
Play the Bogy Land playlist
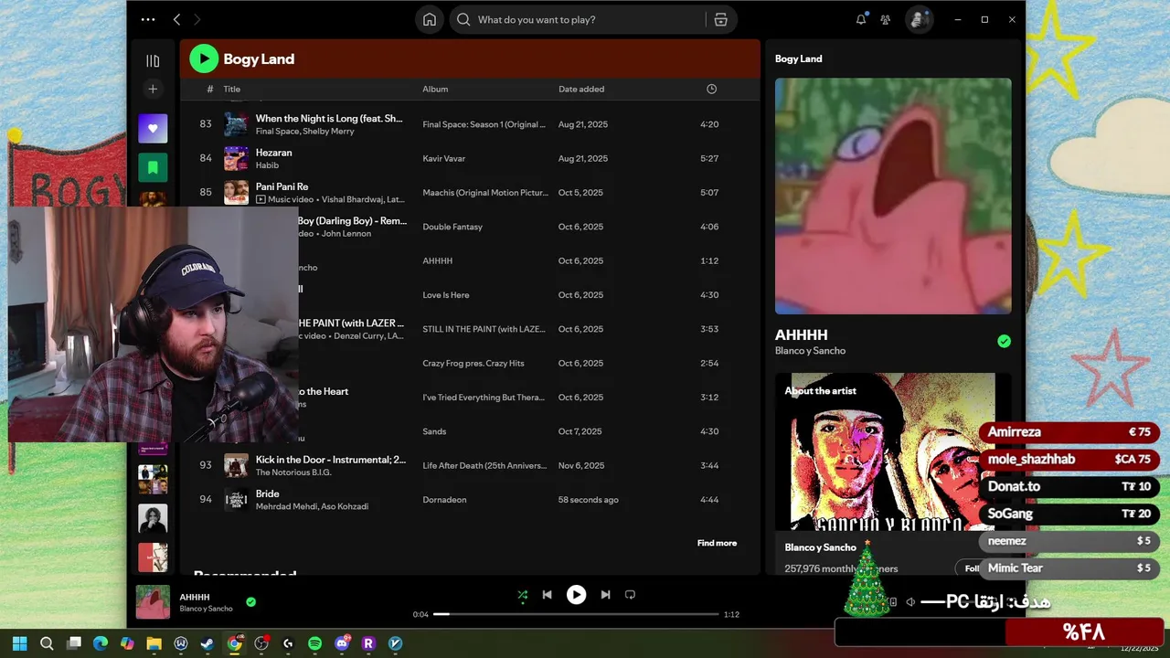click(204, 58)
